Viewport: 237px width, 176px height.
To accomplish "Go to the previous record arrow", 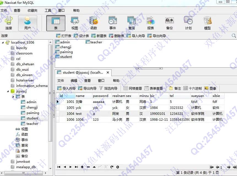I will coord(65,167).
